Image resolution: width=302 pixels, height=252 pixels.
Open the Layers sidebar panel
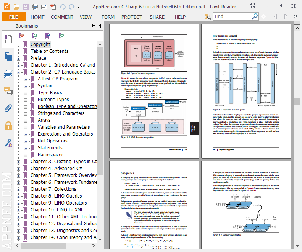pyautogui.click(x=8, y=74)
